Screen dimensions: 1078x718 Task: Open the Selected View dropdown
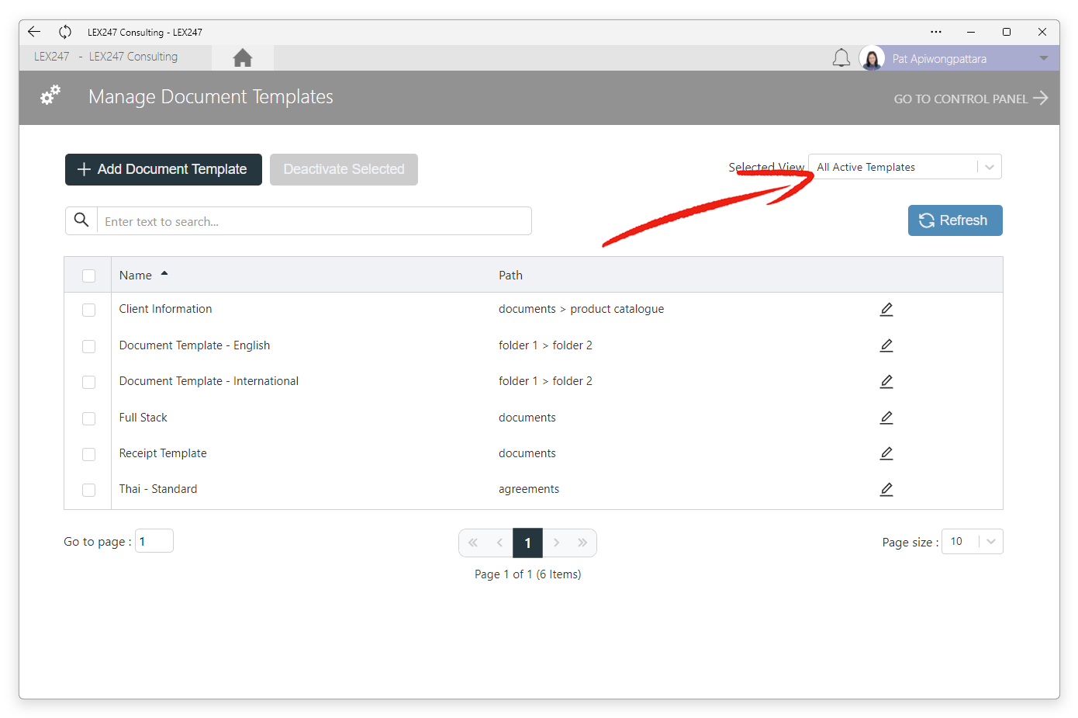click(x=904, y=167)
